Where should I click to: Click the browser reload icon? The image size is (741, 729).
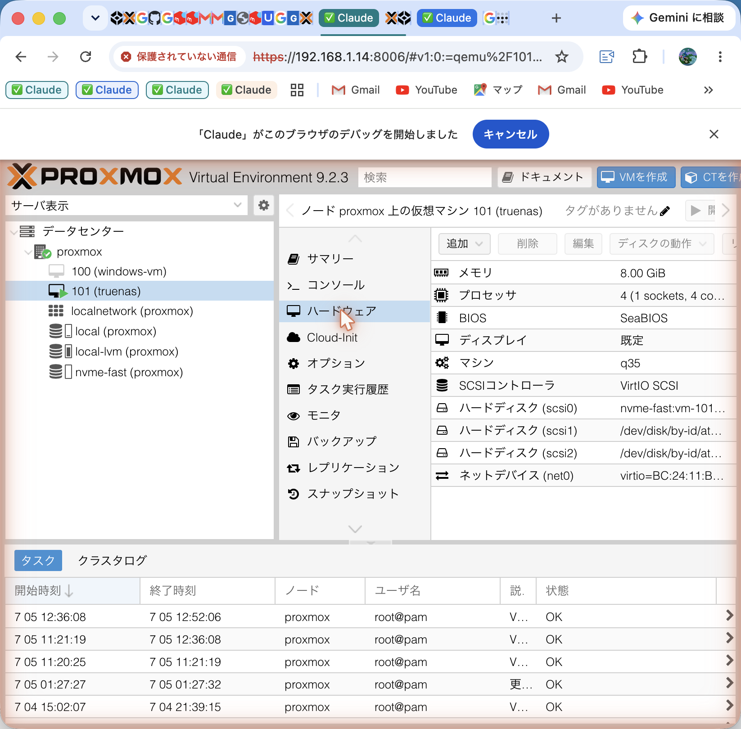point(86,57)
